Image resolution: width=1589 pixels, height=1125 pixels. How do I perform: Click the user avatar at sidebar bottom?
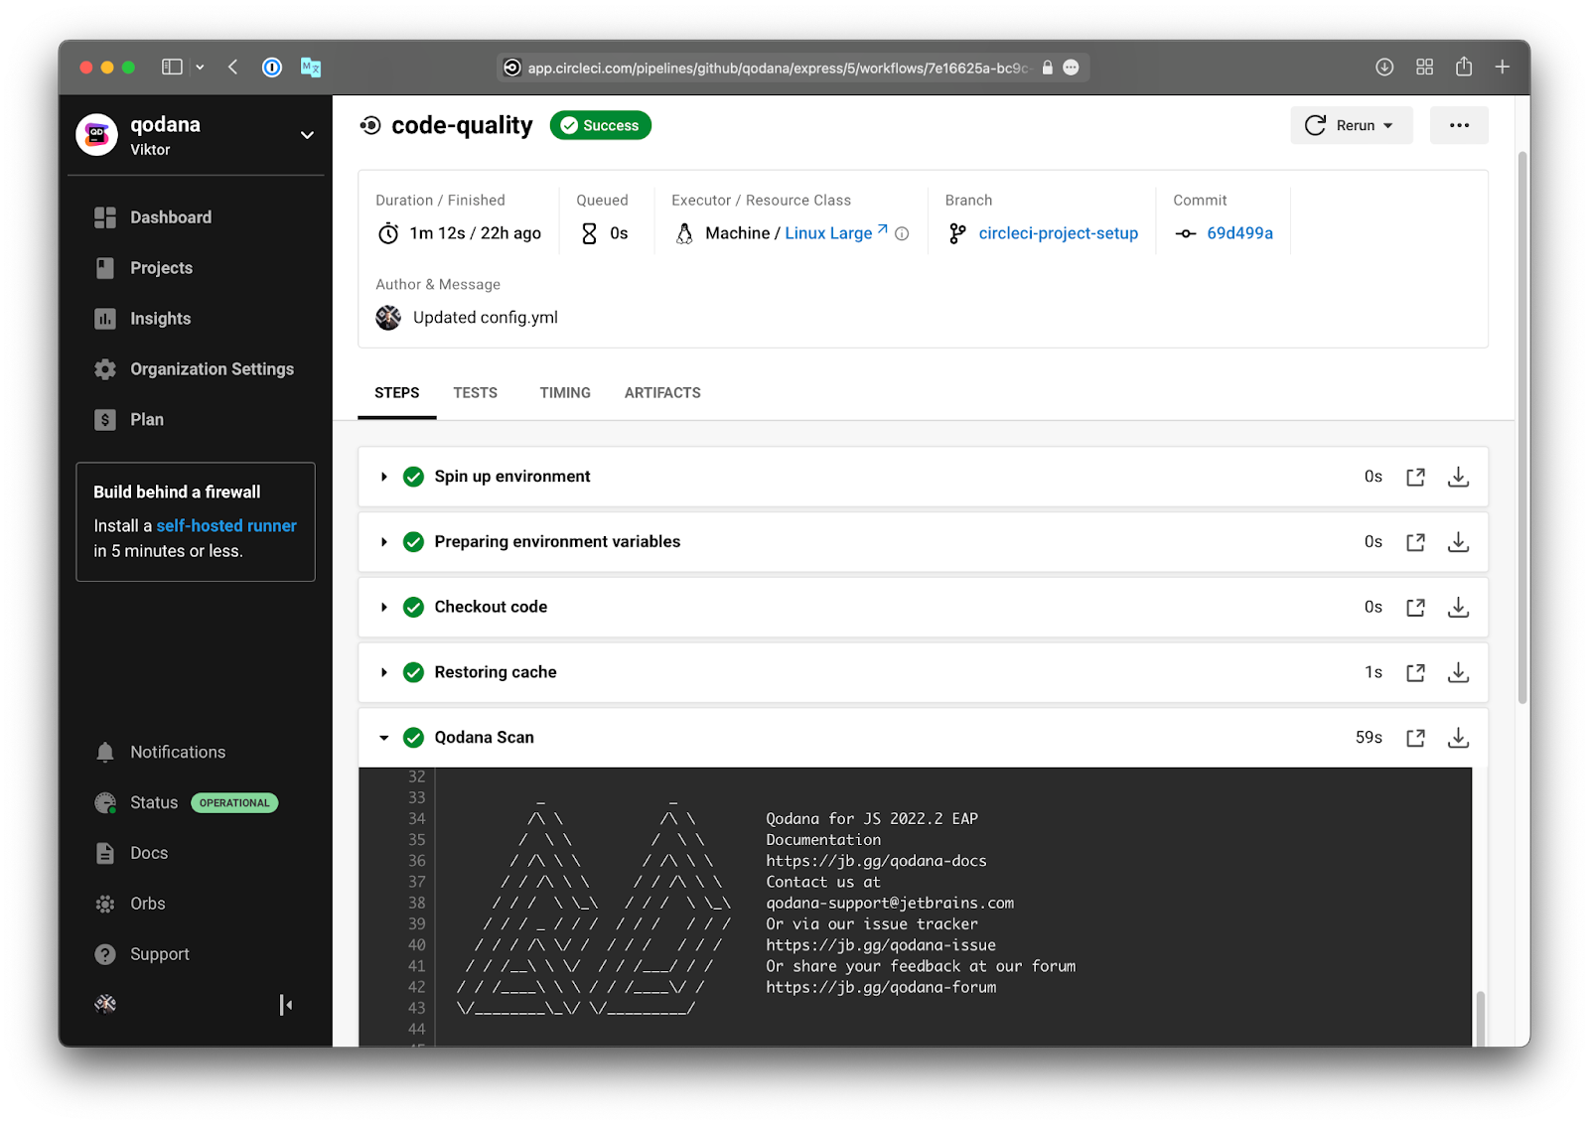pyautogui.click(x=105, y=1004)
